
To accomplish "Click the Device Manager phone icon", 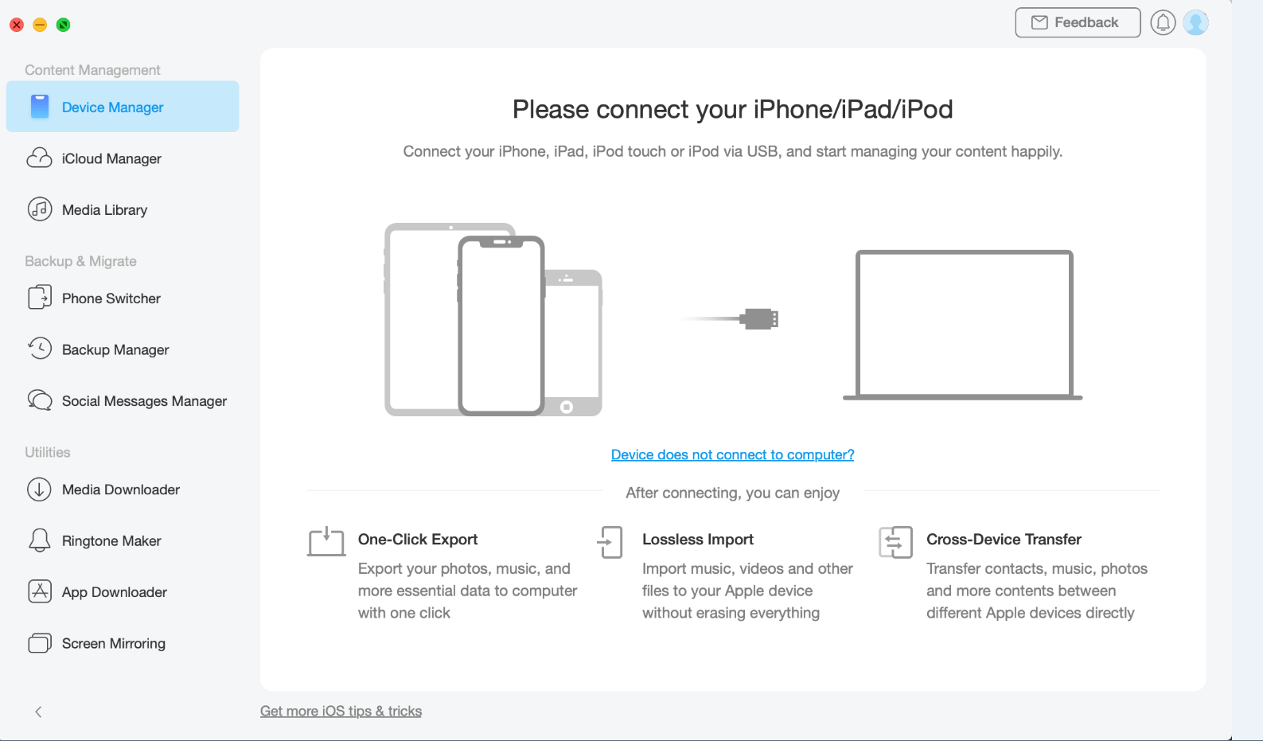I will [x=40, y=106].
